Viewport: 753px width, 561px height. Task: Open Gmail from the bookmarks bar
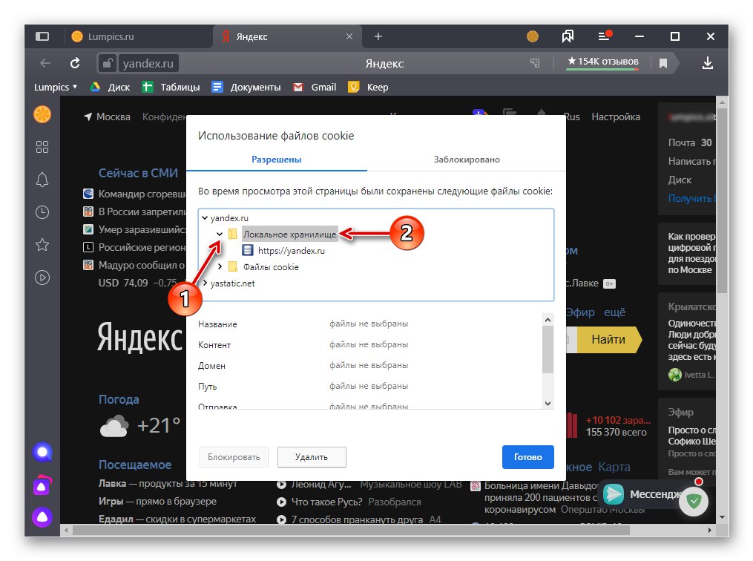315,87
